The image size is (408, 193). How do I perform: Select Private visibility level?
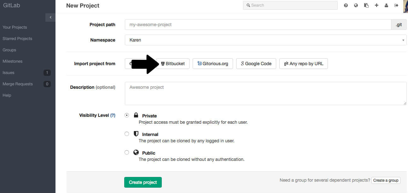point(127,115)
